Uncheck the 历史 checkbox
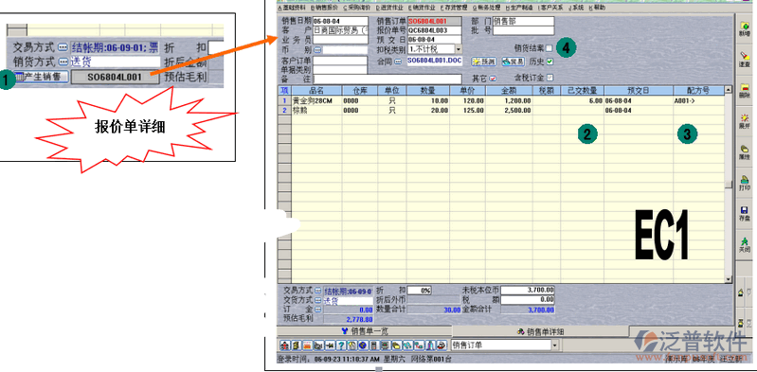 point(550,62)
